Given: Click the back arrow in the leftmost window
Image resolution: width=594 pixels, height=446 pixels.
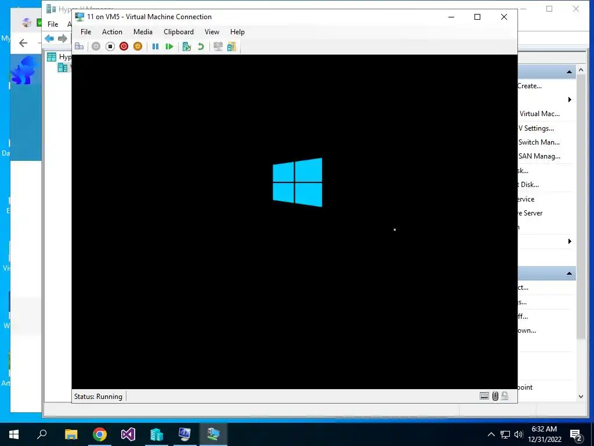Looking at the screenshot, I should [x=23, y=43].
